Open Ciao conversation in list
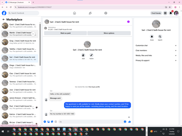Screen dimensions: 182x136 pyautogui.click(x=20, y=75)
